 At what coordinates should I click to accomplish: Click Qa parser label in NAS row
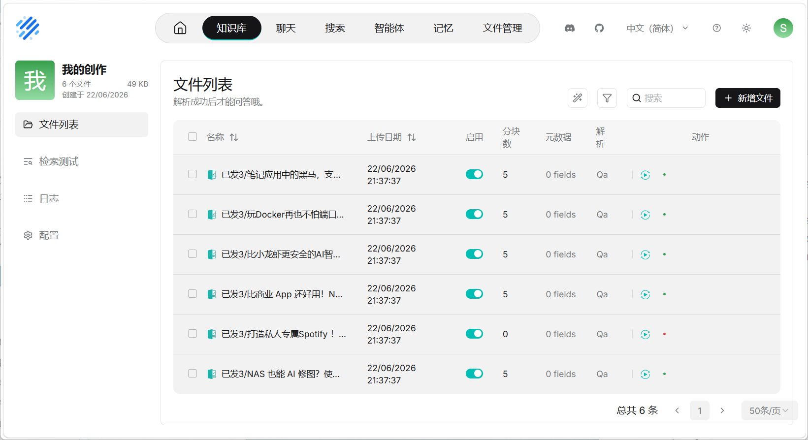(602, 374)
